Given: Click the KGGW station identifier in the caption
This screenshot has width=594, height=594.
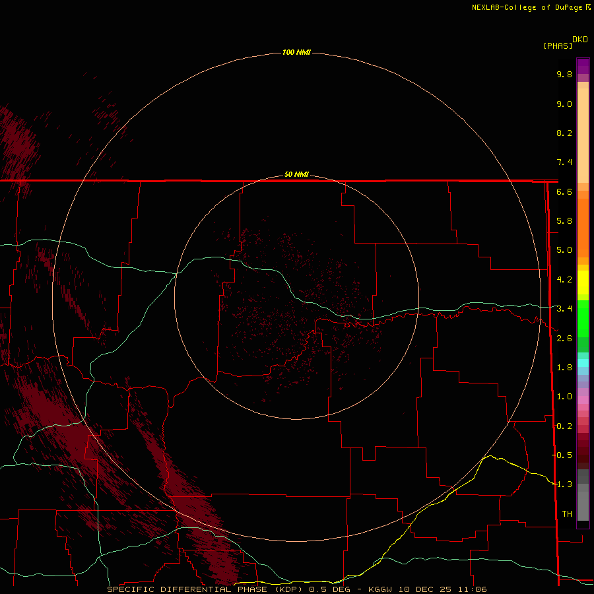Looking at the screenshot, I should click(380, 589).
